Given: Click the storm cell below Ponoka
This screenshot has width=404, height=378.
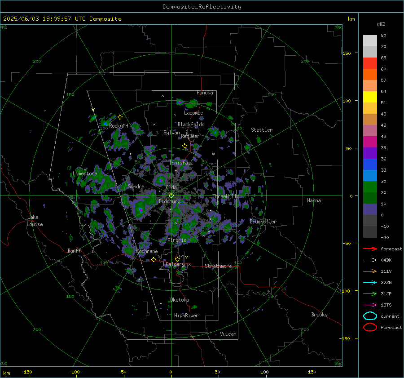Looking at the screenshot, I should click(x=180, y=102).
